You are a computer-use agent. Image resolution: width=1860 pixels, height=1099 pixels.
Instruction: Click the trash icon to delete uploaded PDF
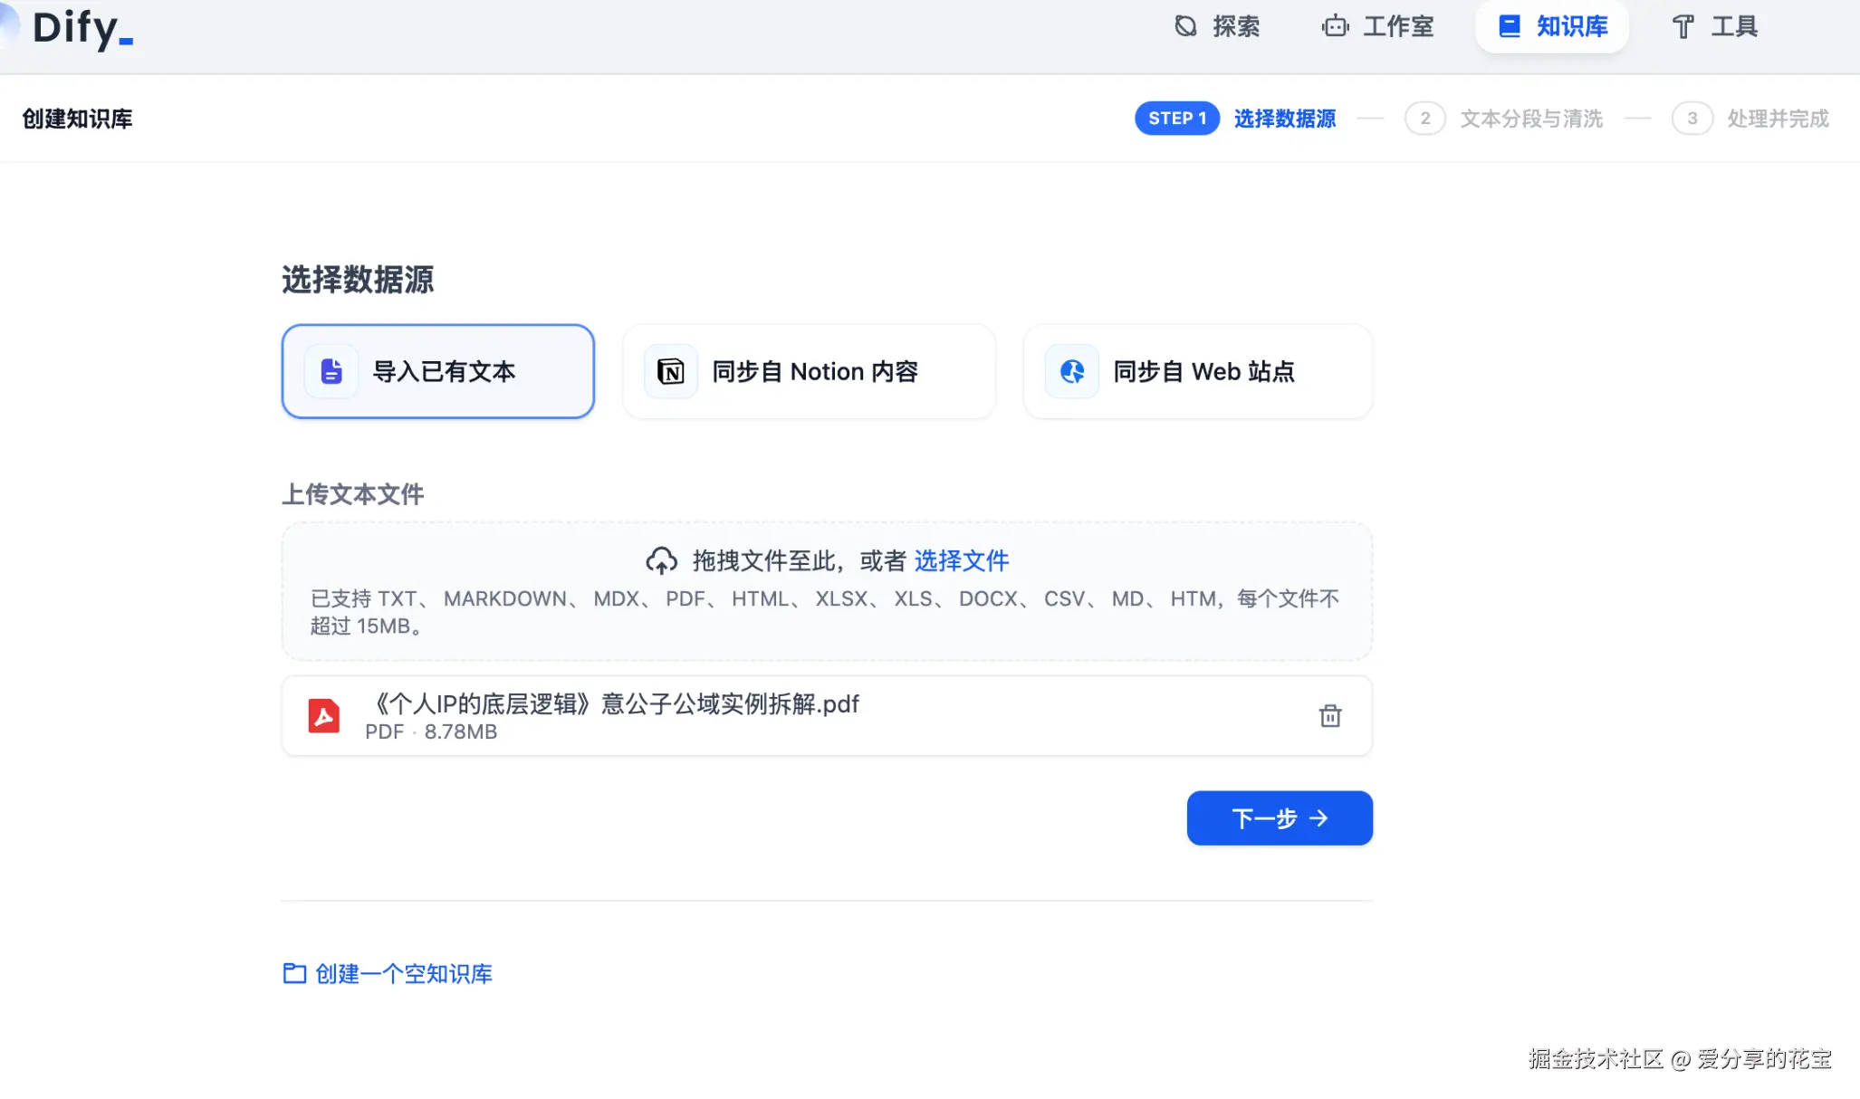1329,716
